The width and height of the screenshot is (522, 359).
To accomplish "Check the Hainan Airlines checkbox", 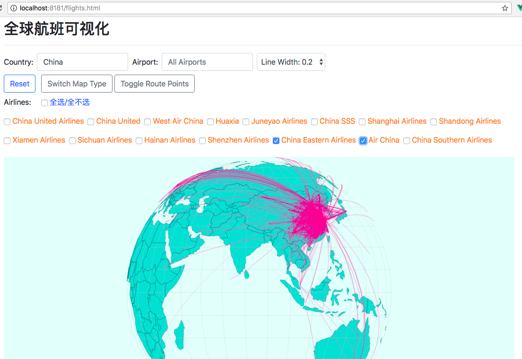I will click(x=139, y=141).
